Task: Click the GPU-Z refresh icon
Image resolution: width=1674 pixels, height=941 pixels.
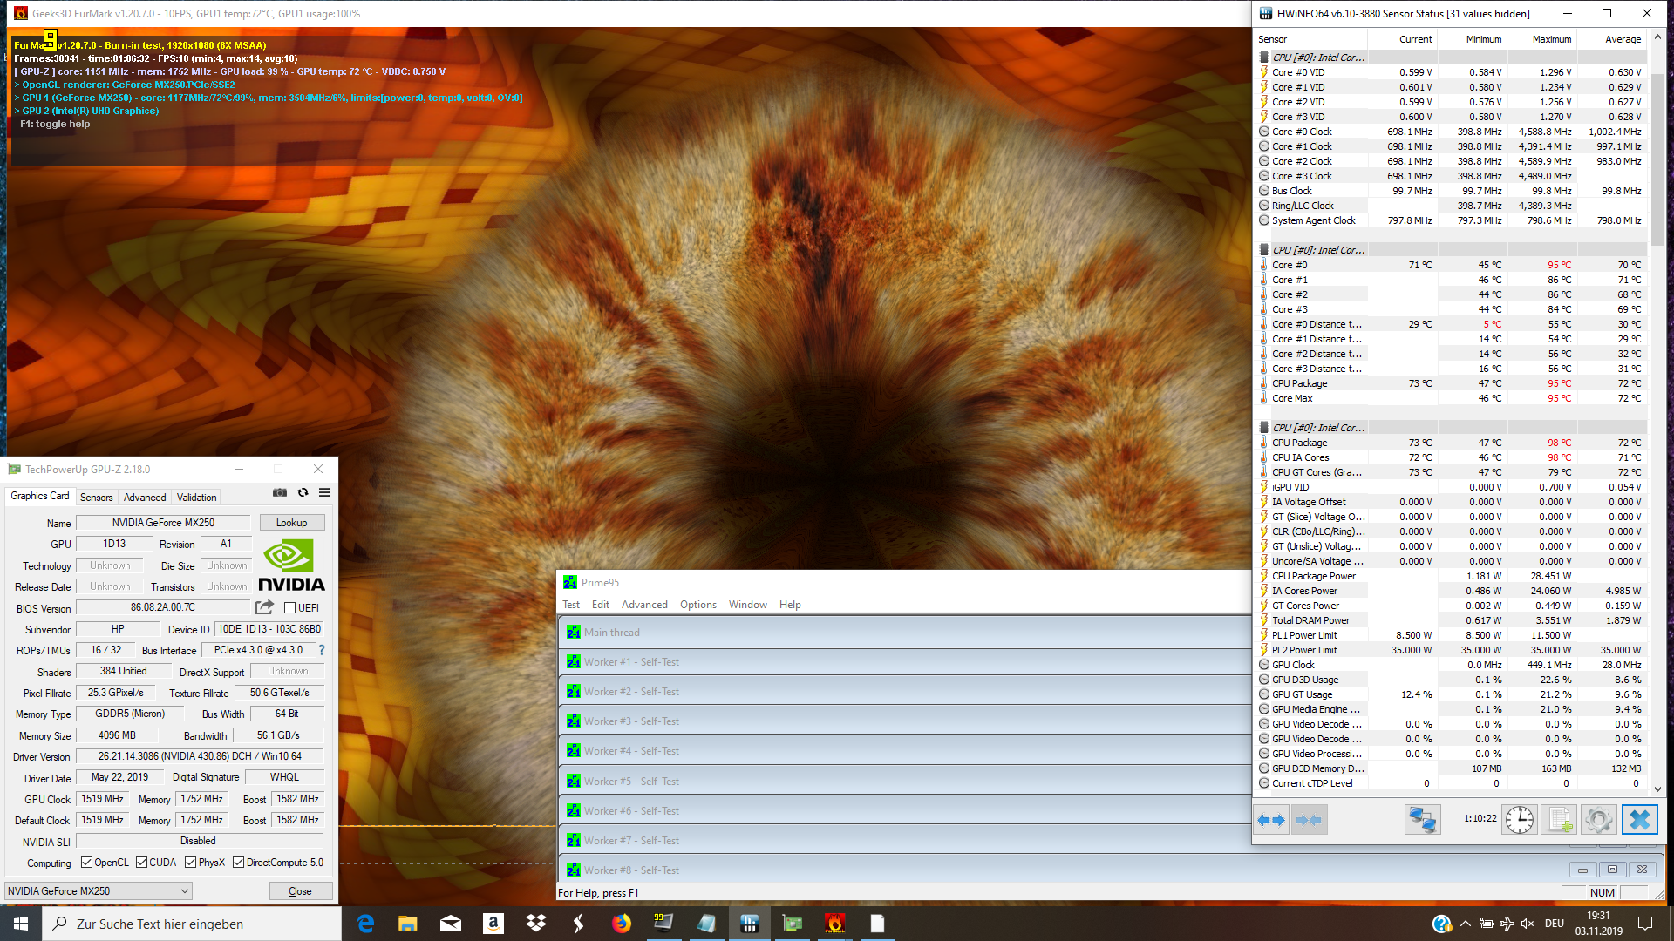Action: click(x=303, y=493)
